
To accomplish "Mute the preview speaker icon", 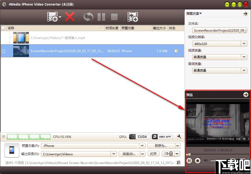I will [206, 160].
